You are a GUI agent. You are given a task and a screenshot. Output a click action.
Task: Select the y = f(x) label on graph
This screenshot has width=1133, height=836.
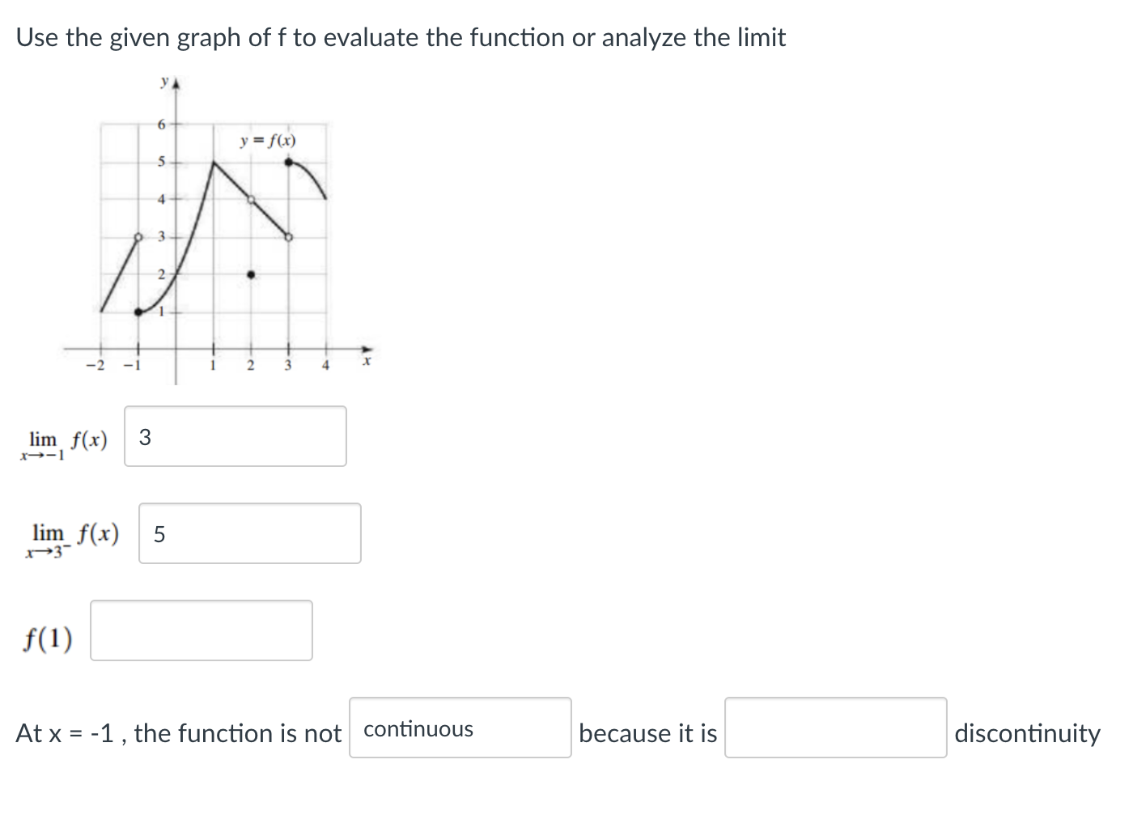point(267,139)
